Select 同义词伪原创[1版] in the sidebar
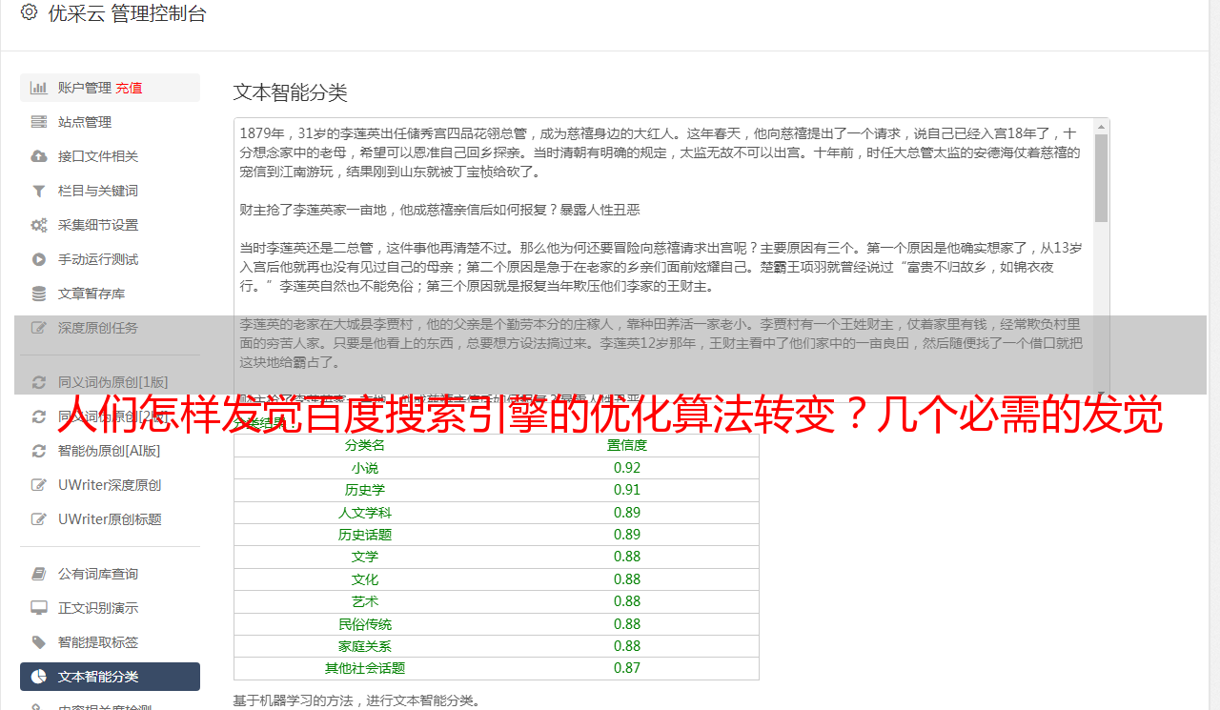This screenshot has width=1220, height=710. (x=110, y=382)
